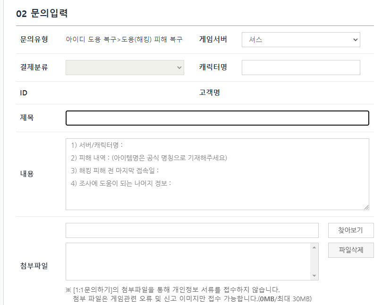382x305 pixels.
Task: Click the 찾아보기 browse button
Action: pyautogui.click(x=351, y=230)
